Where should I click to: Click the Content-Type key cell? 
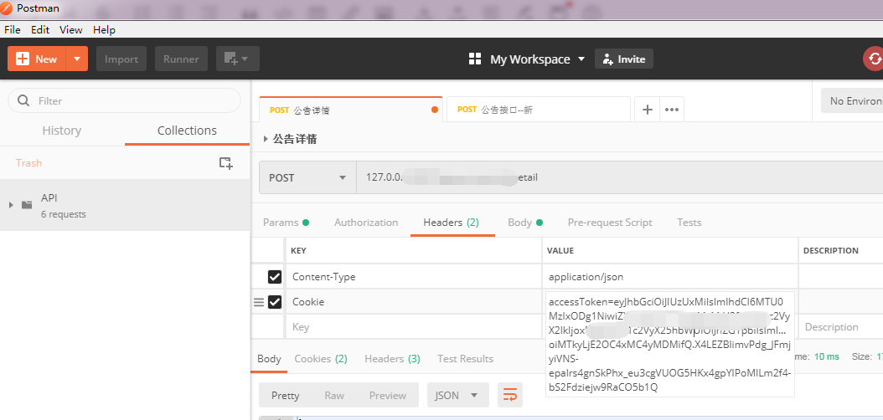413,277
